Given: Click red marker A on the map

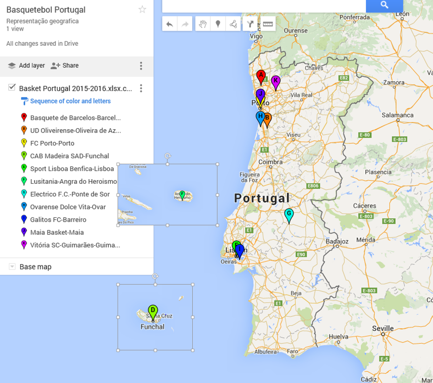Looking at the screenshot, I should pos(261,75).
